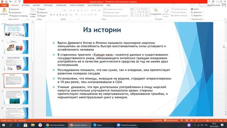Toggle underline (Ч) formatting
This screenshot has height=128, width=227.
(x=57, y=15)
